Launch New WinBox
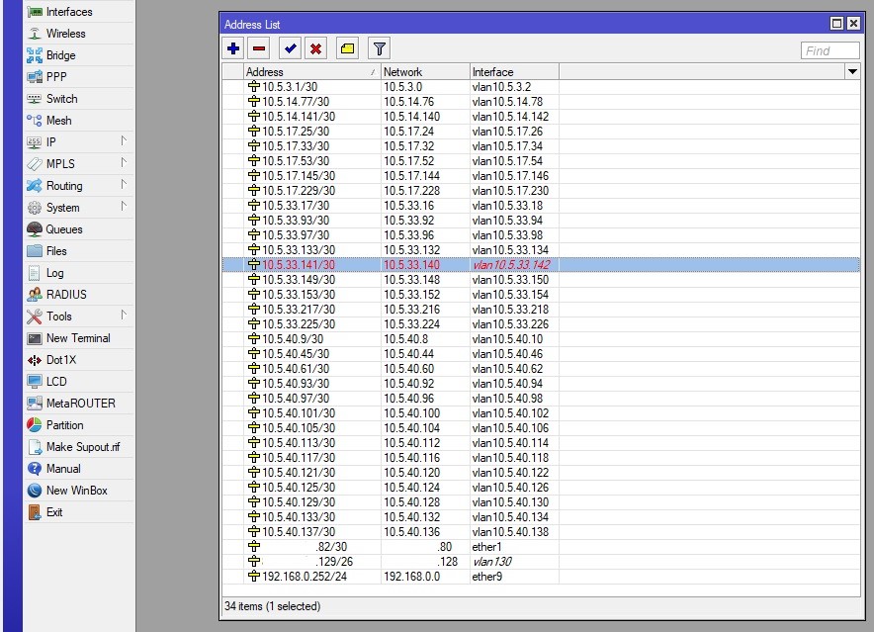The height and width of the screenshot is (632, 874). pyautogui.click(x=76, y=491)
